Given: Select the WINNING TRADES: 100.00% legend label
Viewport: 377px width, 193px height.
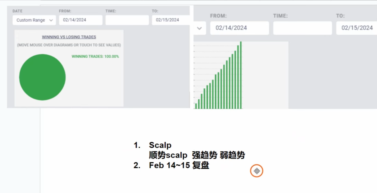Looking at the screenshot, I should [x=95, y=56].
